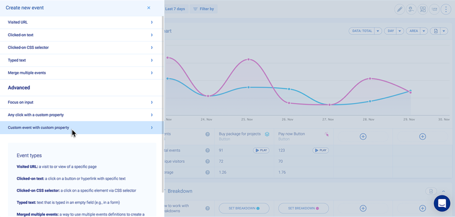The width and height of the screenshot is (455, 217).
Task: Click the pink line point at 28. Nov
Action: (x=370, y=78)
